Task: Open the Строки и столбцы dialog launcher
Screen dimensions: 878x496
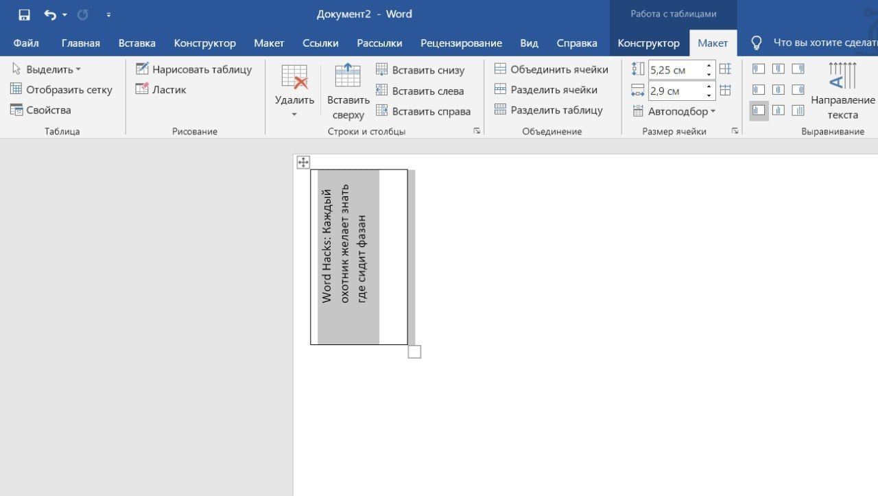Action: (x=477, y=131)
